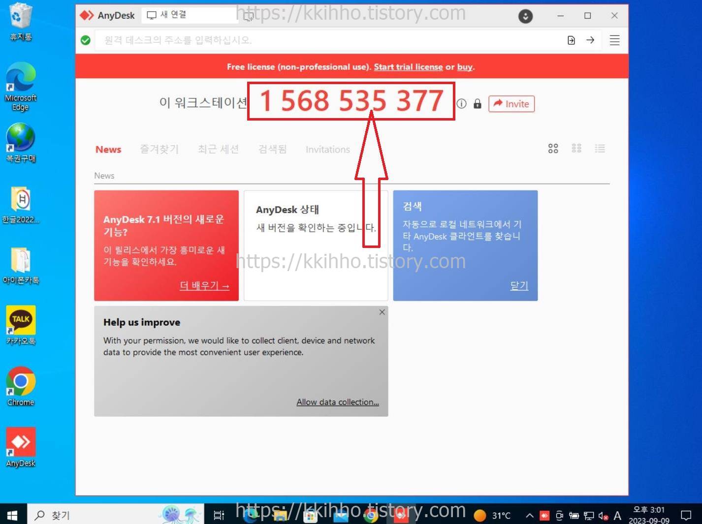Open the 아이폰카톡 folder

[21, 266]
